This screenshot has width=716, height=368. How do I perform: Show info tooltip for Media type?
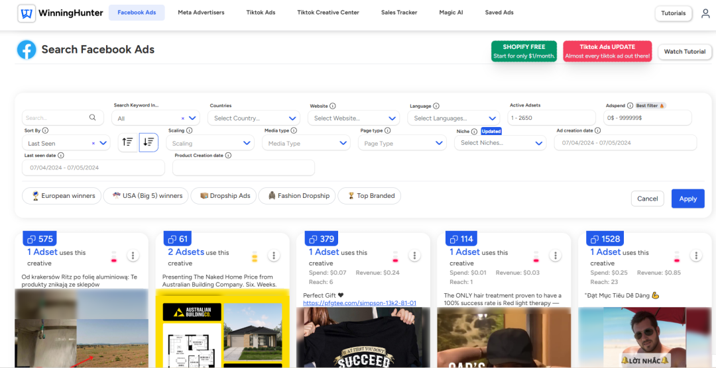pos(294,130)
